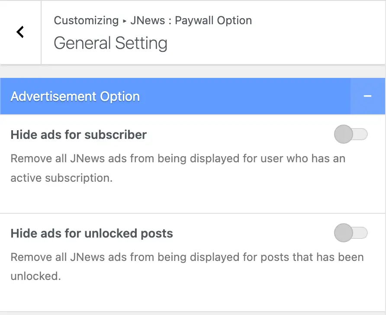Click the gray knob of subscriber ads switch
Viewport: 386px width, 315px height.
(x=344, y=135)
